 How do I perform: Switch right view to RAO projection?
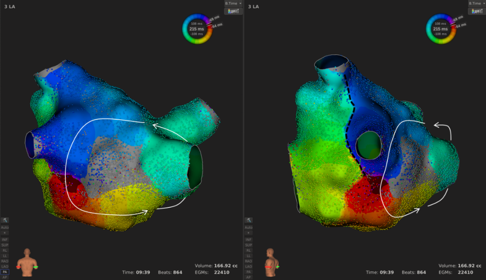point(249,261)
